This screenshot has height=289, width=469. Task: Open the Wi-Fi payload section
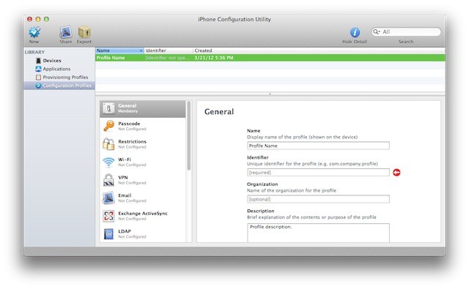pyautogui.click(x=143, y=162)
